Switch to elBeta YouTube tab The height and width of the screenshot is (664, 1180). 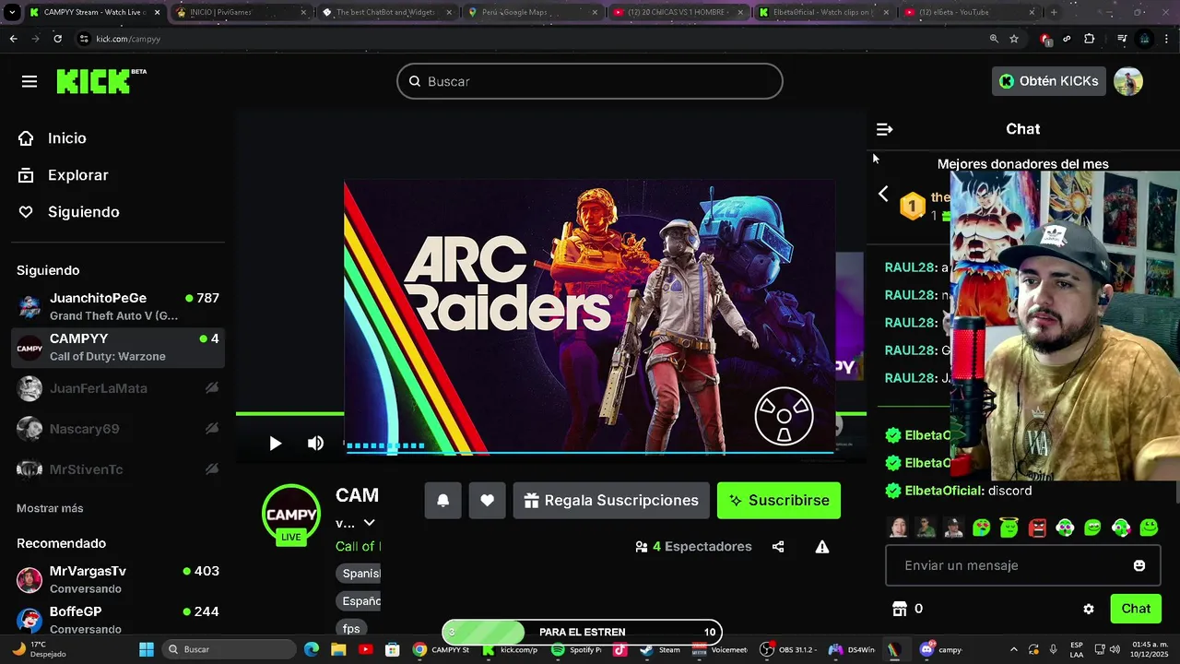(966, 12)
